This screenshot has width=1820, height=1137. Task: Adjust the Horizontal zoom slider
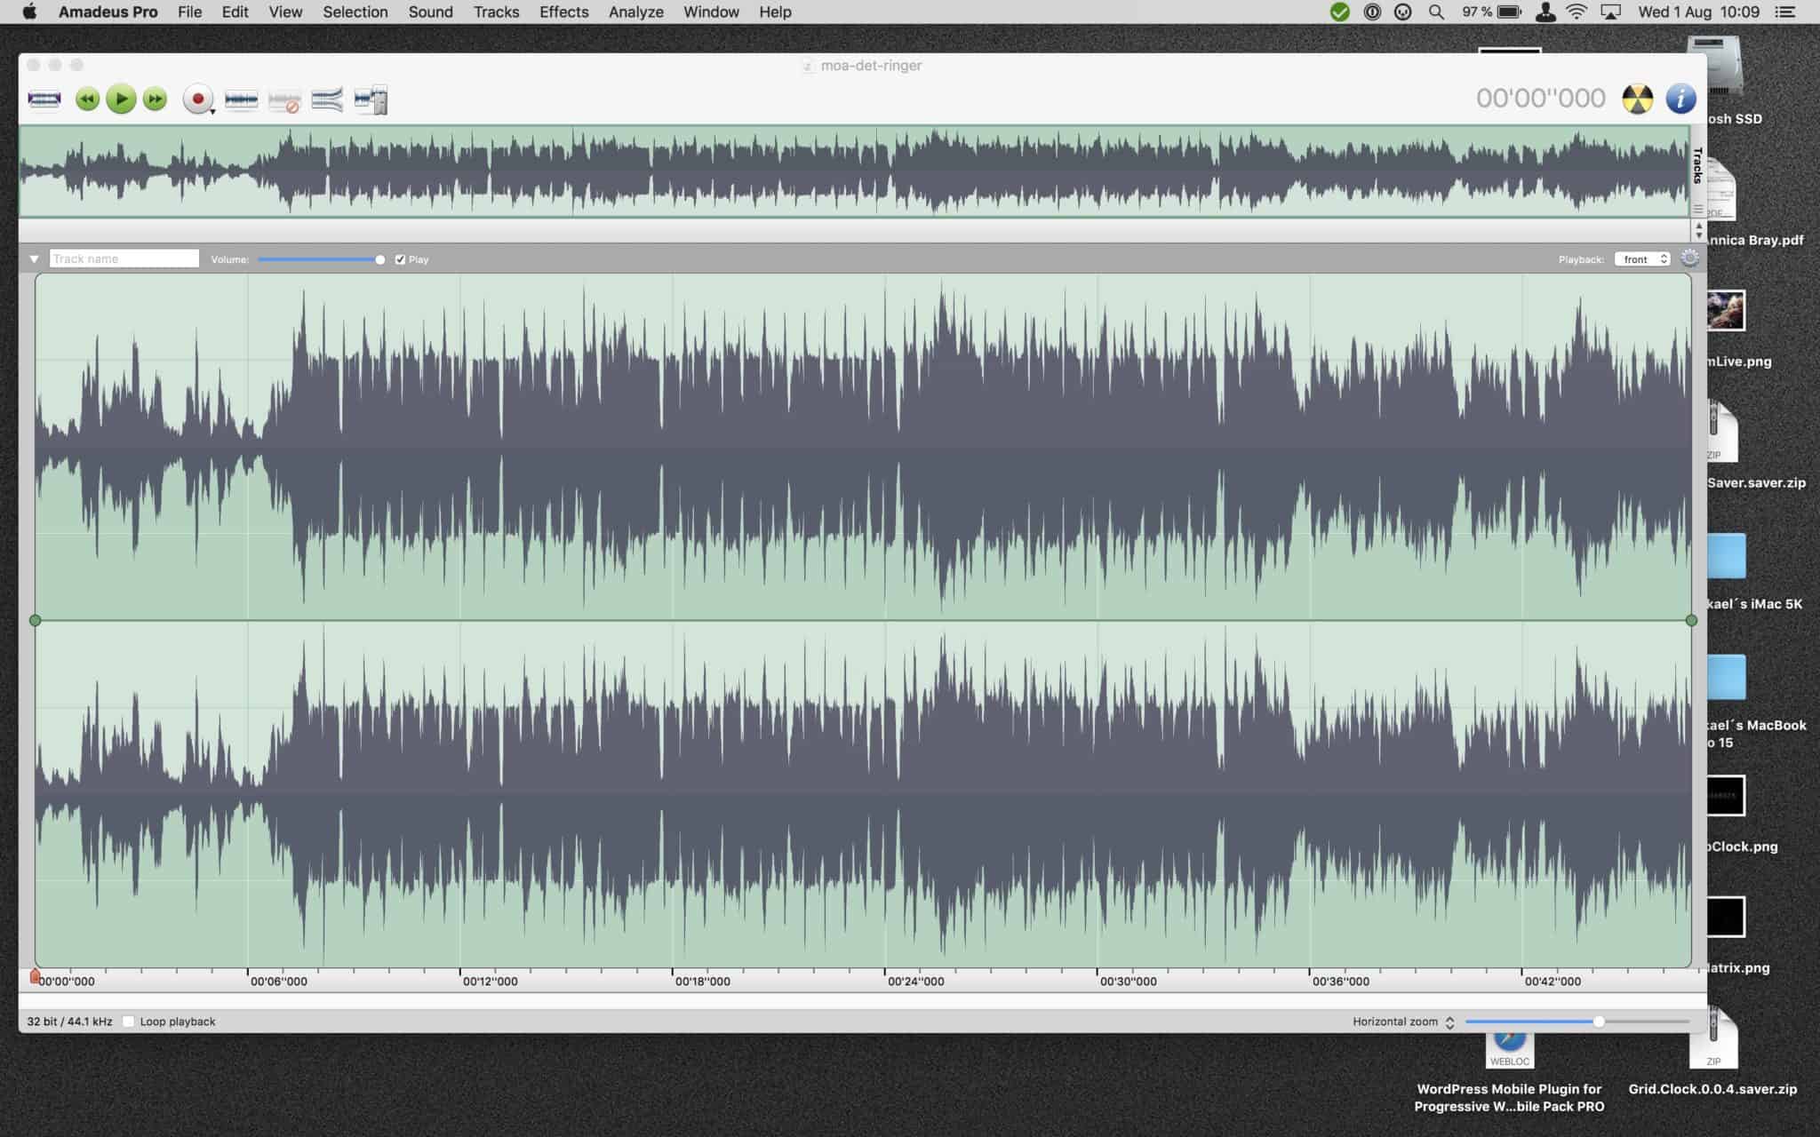(1577, 1022)
